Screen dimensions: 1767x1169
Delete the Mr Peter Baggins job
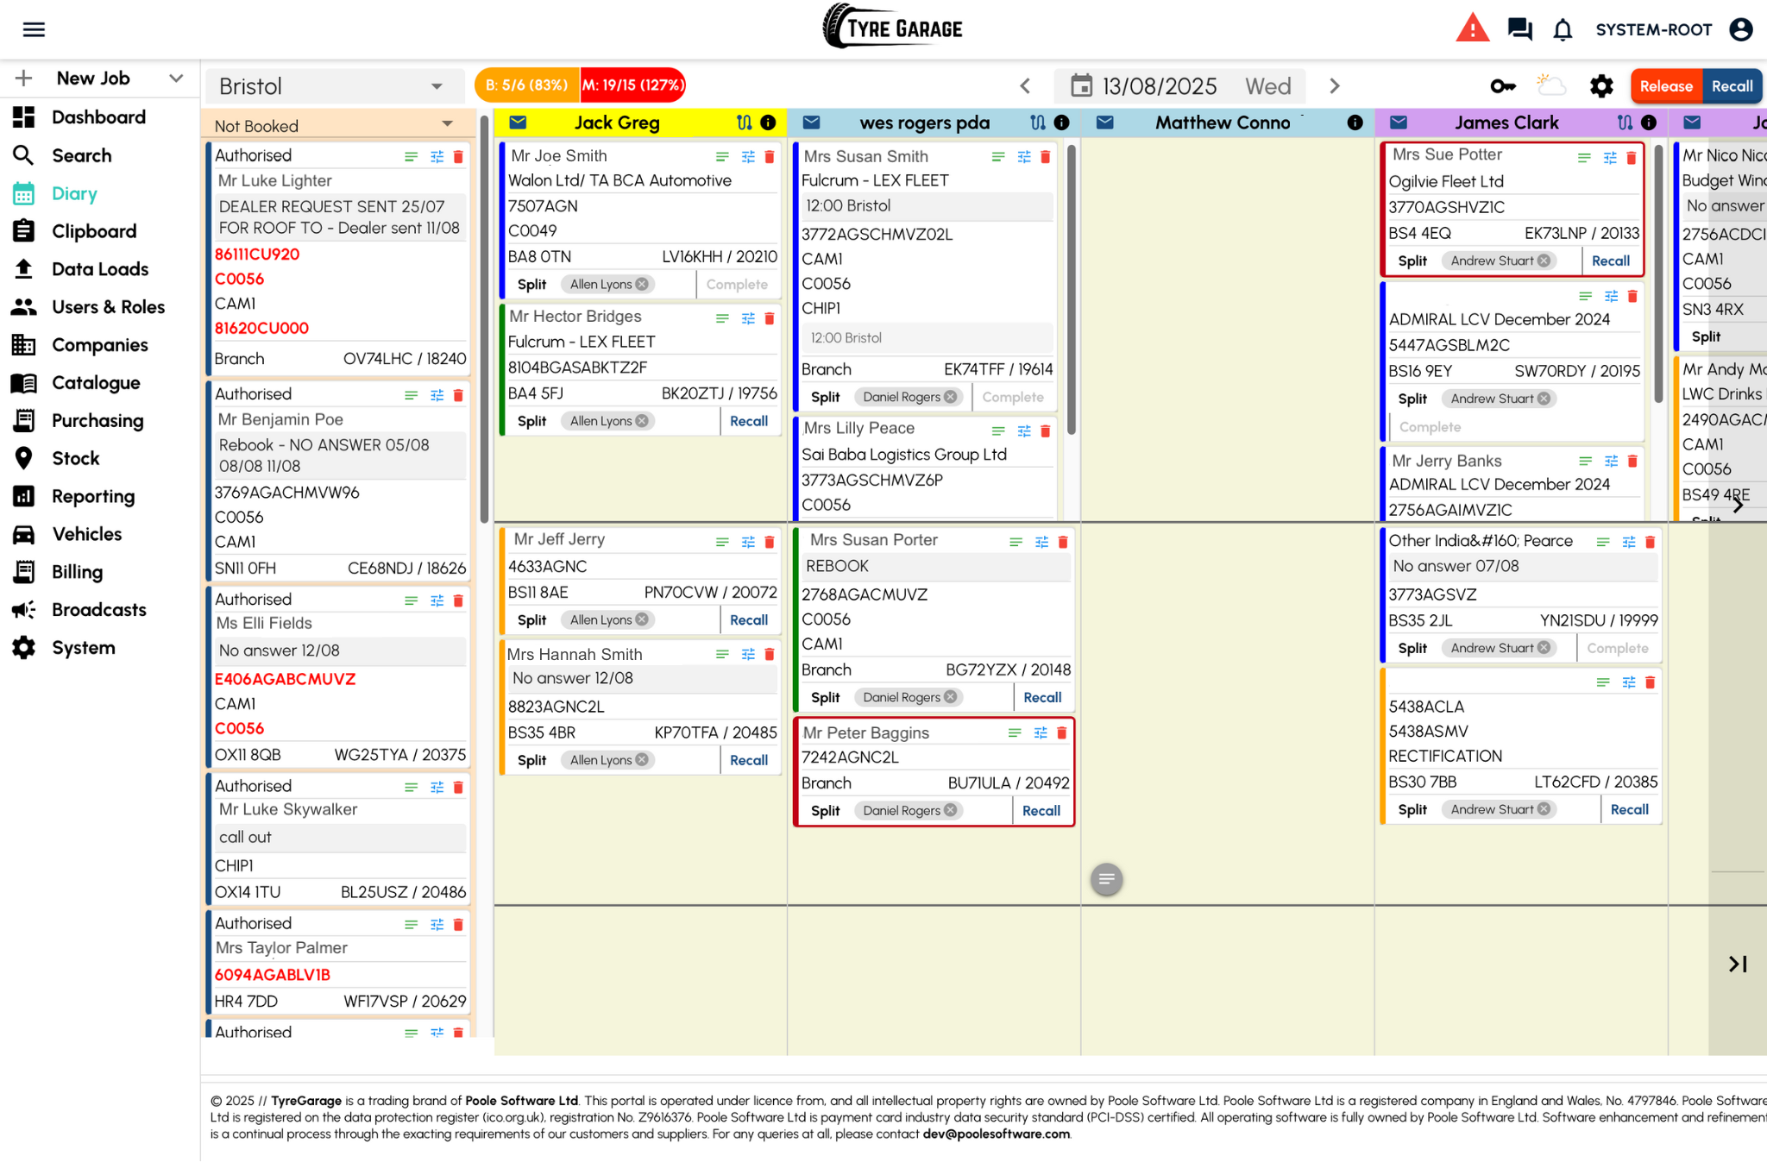[x=1062, y=733]
